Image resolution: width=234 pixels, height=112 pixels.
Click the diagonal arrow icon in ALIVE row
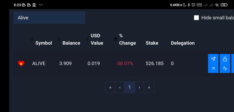213,68
